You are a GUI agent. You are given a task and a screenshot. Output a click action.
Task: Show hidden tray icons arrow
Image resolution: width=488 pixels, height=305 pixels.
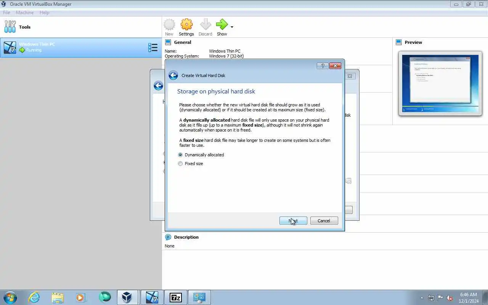click(x=422, y=298)
